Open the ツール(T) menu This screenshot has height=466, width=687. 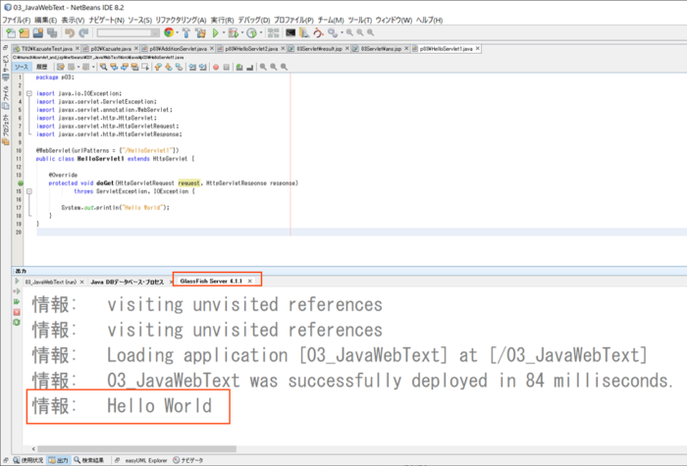tap(360, 21)
